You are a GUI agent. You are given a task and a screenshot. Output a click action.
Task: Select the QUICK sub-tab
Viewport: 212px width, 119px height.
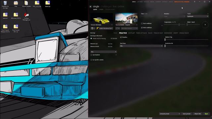[x=95, y=10]
